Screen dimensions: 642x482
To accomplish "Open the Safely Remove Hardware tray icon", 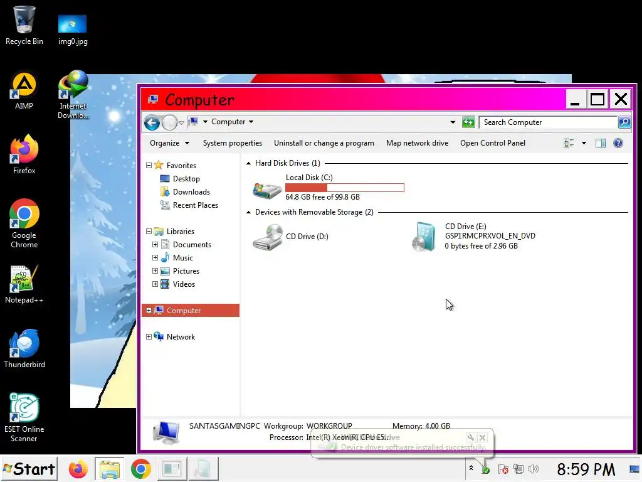I will tap(486, 469).
